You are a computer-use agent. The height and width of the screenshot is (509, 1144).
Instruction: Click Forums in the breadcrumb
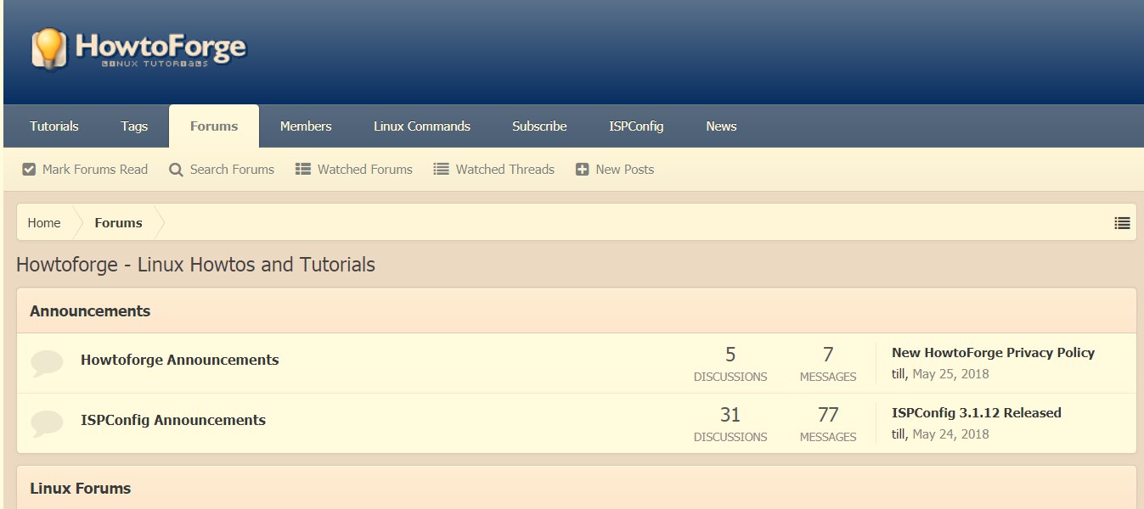coord(118,223)
